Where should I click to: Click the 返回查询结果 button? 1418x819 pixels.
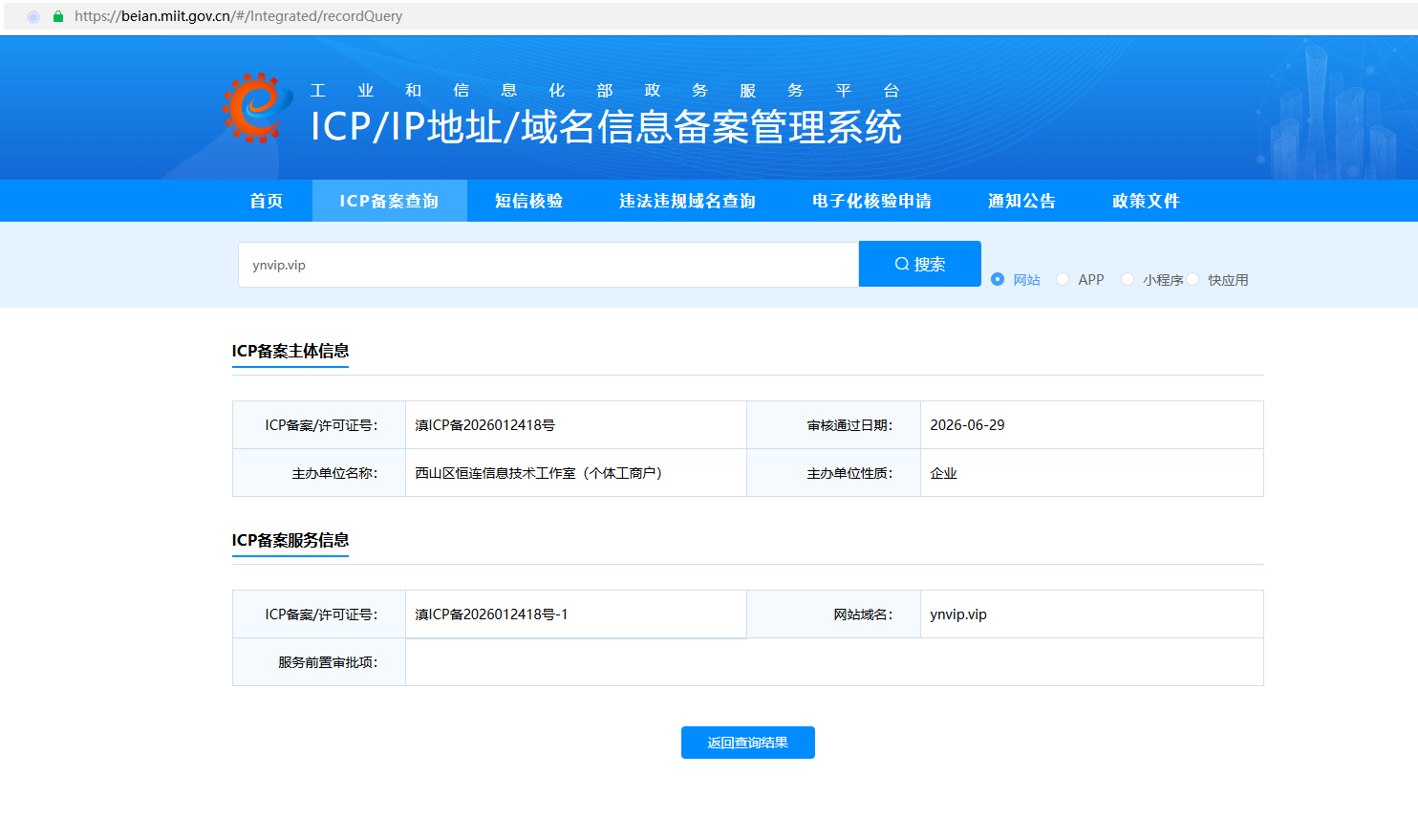[748, 743]
